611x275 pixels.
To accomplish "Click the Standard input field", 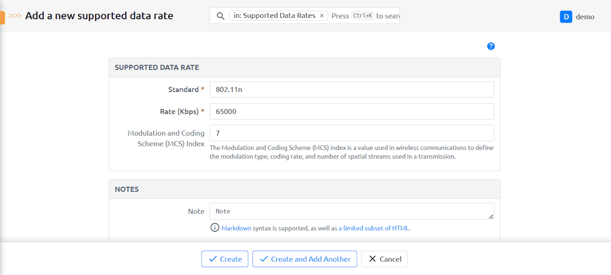I will point(351,89).
